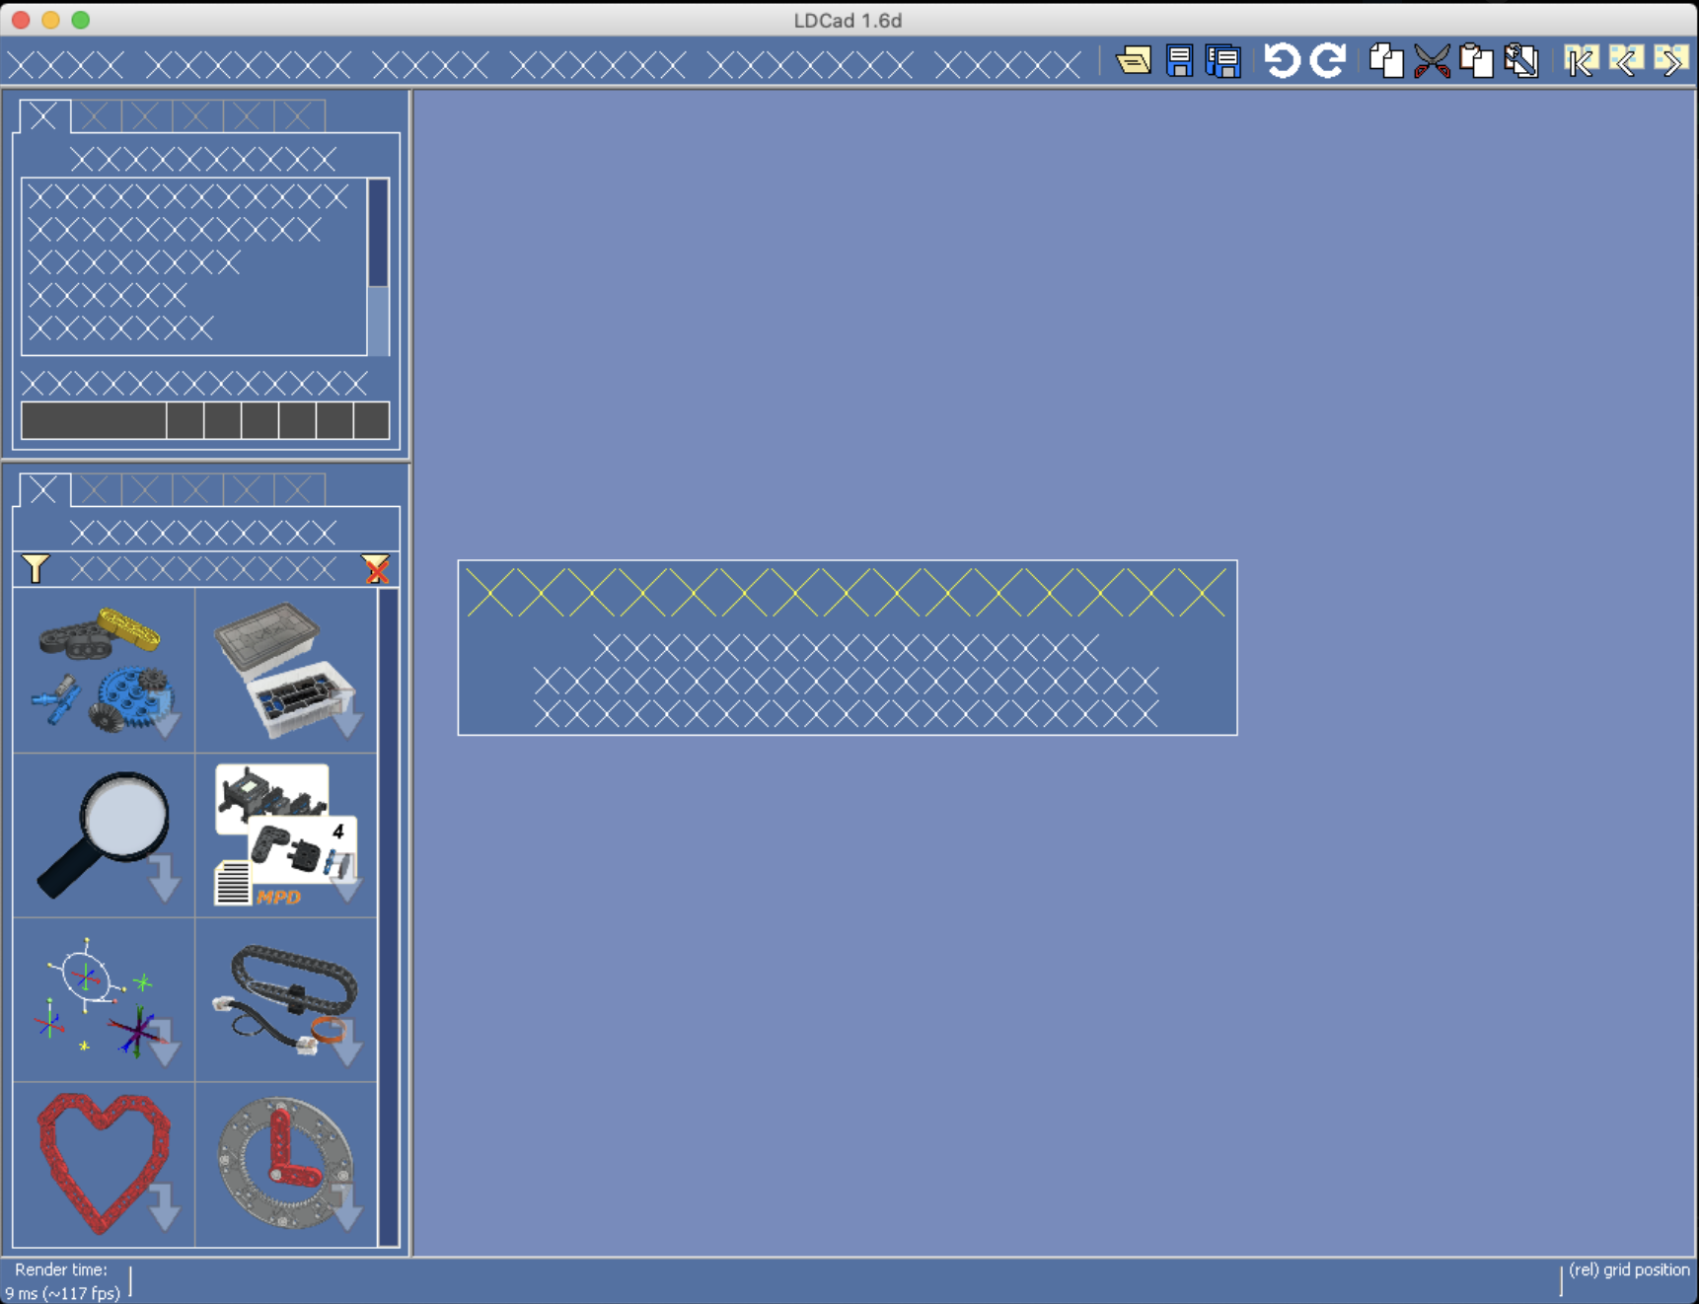Open the red heart chain thumbnail

click(104, 1164)
